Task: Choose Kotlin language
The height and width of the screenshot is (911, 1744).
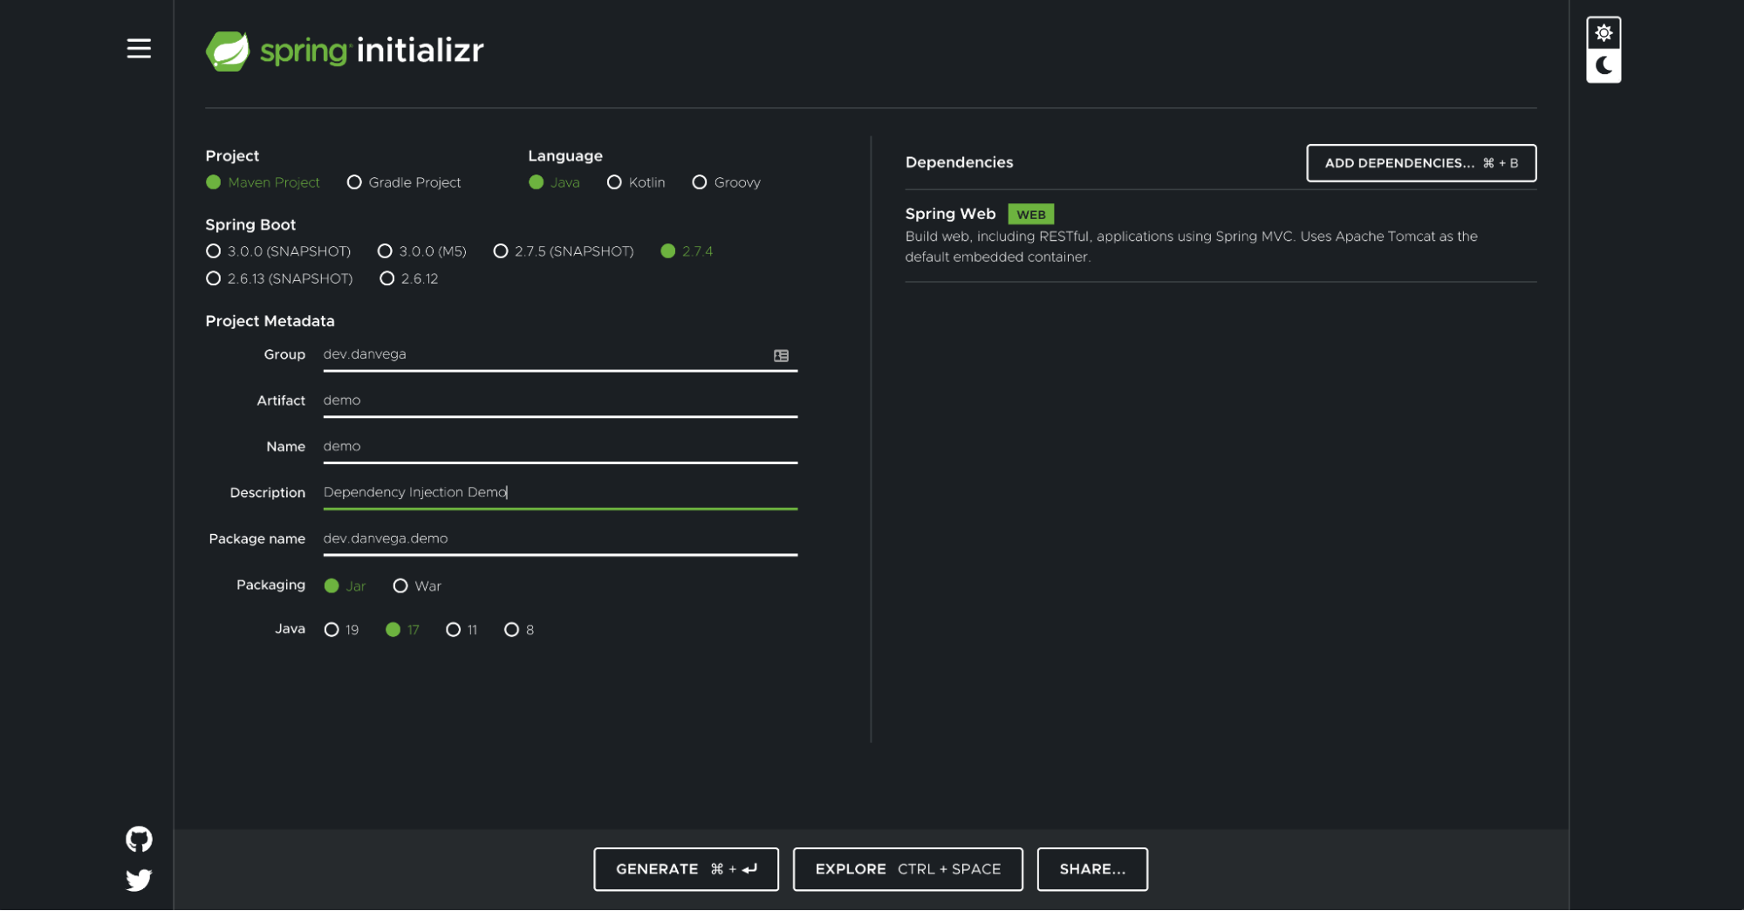Action: click(x=636, y=182)
